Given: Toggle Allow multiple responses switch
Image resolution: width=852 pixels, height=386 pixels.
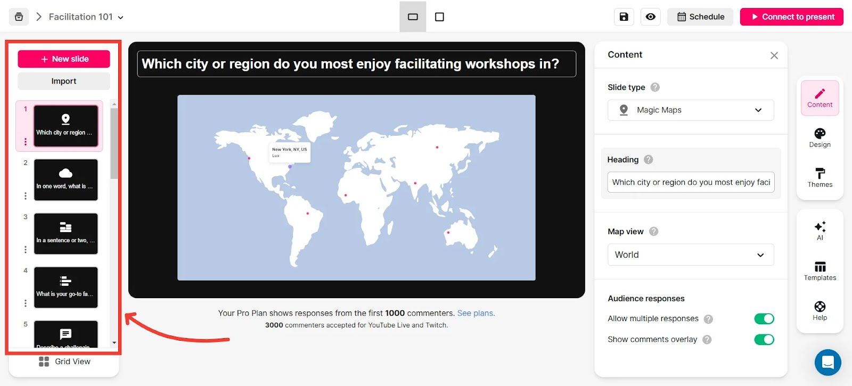Looking at the screenshot, I should pos(764,319).
